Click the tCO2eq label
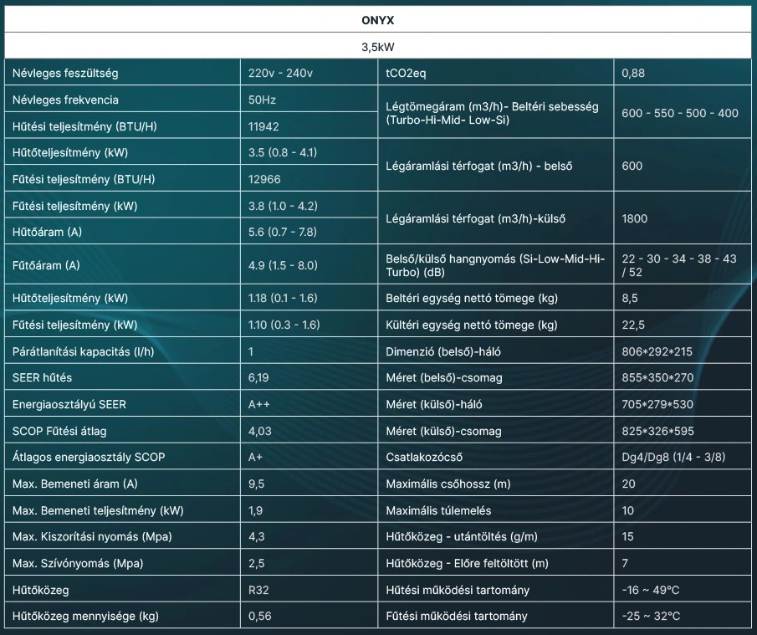 click(406, 74)
